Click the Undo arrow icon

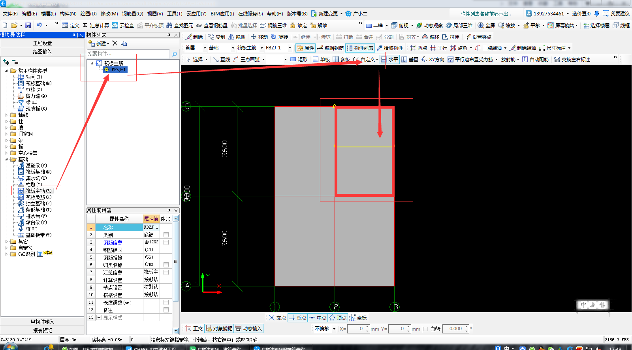click(x=39, y=25)
